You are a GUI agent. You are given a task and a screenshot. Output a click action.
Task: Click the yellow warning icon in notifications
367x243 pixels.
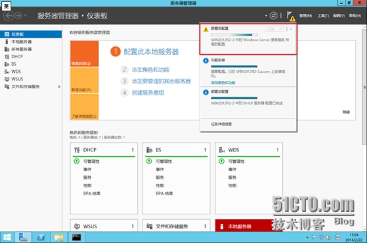[206, 29]
